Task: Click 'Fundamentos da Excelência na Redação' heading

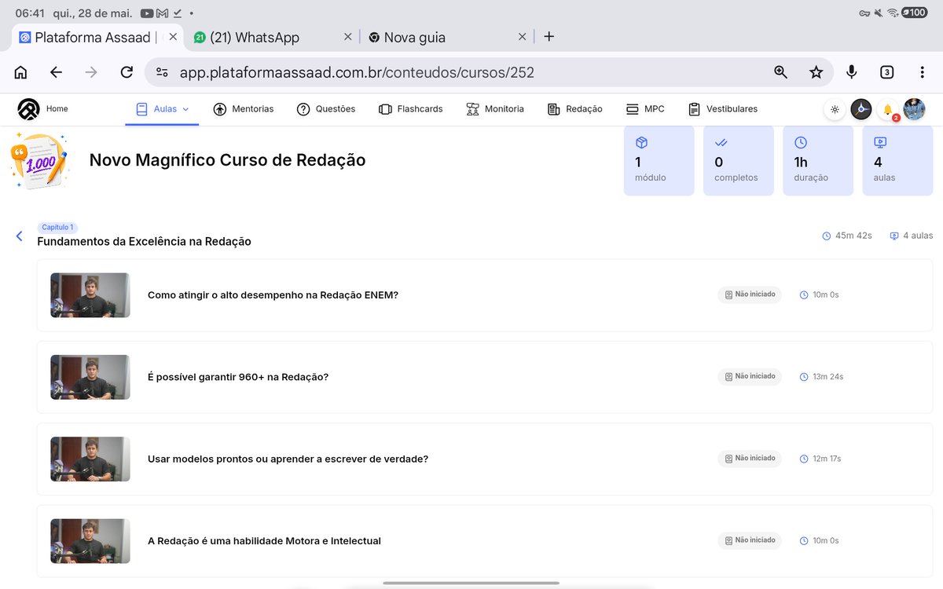Action: (145, 242)
